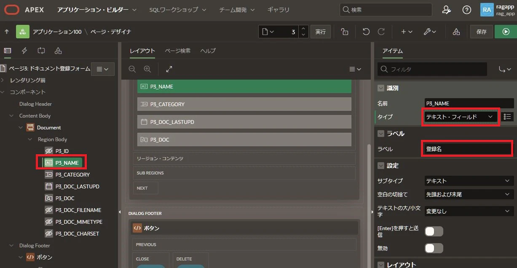Viewport: 517px width, 268px height.
Task: Toggle the 無効 (Disabled) switch
Action: pos(434,248)
